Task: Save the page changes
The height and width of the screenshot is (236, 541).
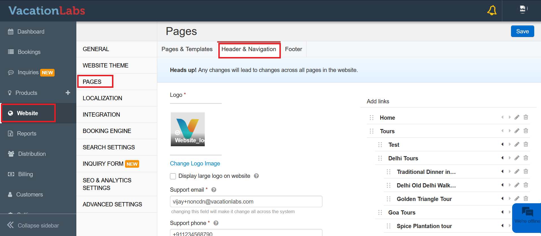Action: point(522,31)
